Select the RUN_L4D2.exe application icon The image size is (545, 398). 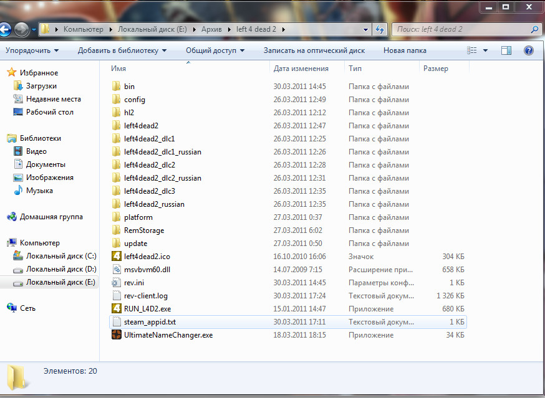tap(116, 309)
